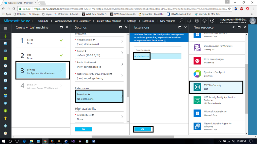Go to Windows Server 2016 Datacenter breadcrumb
The image size is (257, 144).
pos(73,21)
